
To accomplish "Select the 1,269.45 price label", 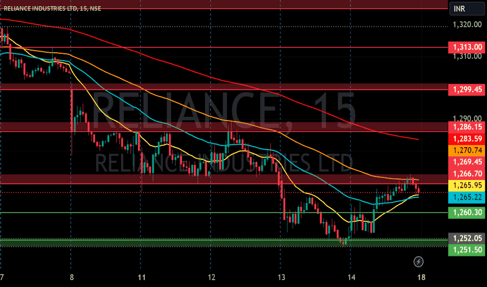I will pos(467,162).
